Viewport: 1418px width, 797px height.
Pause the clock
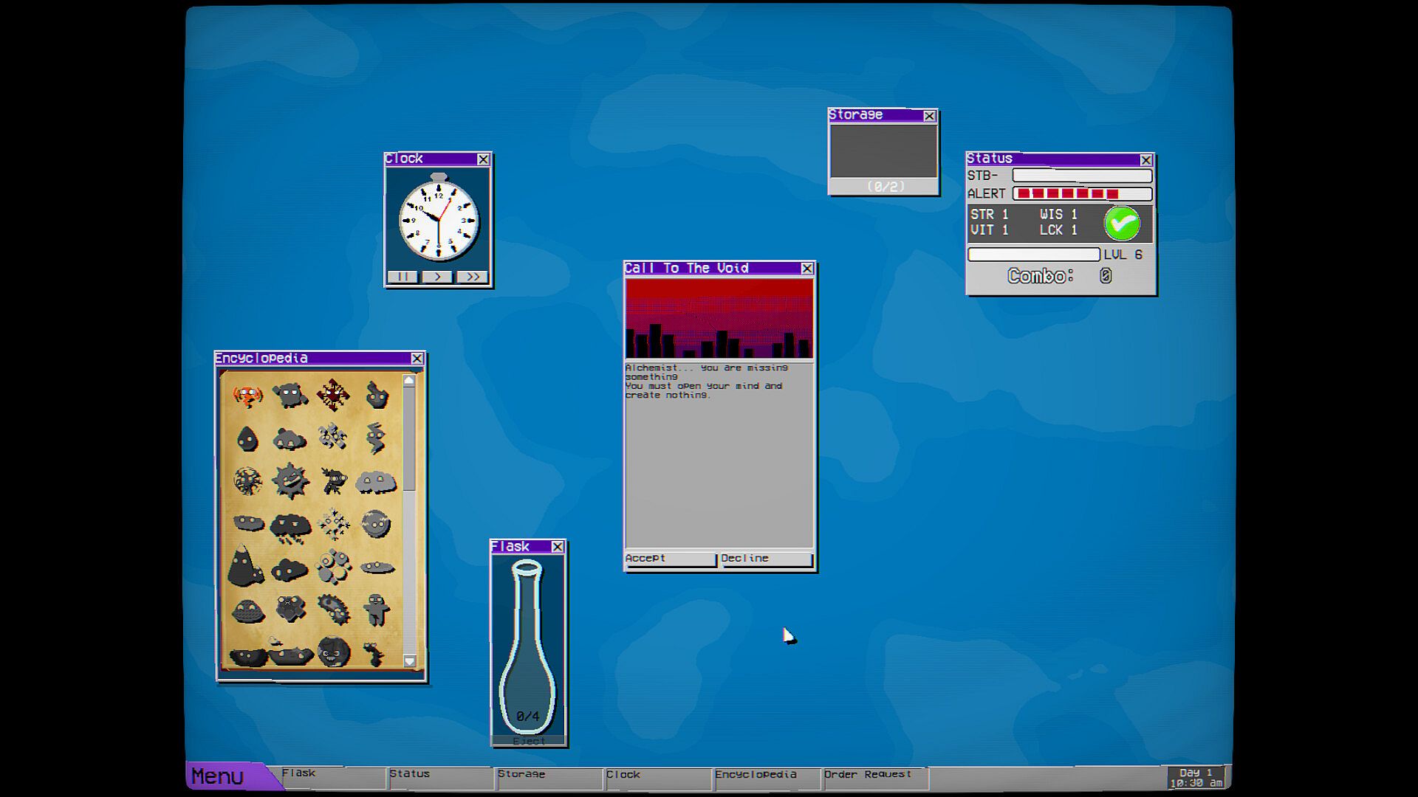point(403,277)
